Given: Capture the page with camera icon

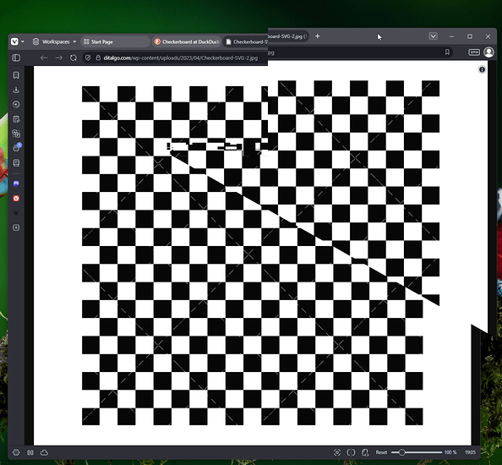Looking at the screenshot, I should 337,452.
